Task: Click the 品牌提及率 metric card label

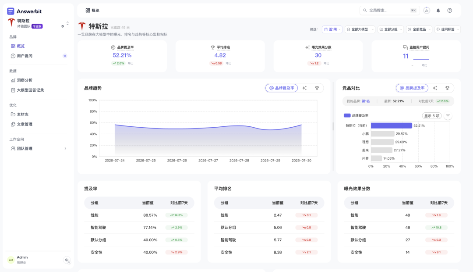Action: click(x=125, y=47)
